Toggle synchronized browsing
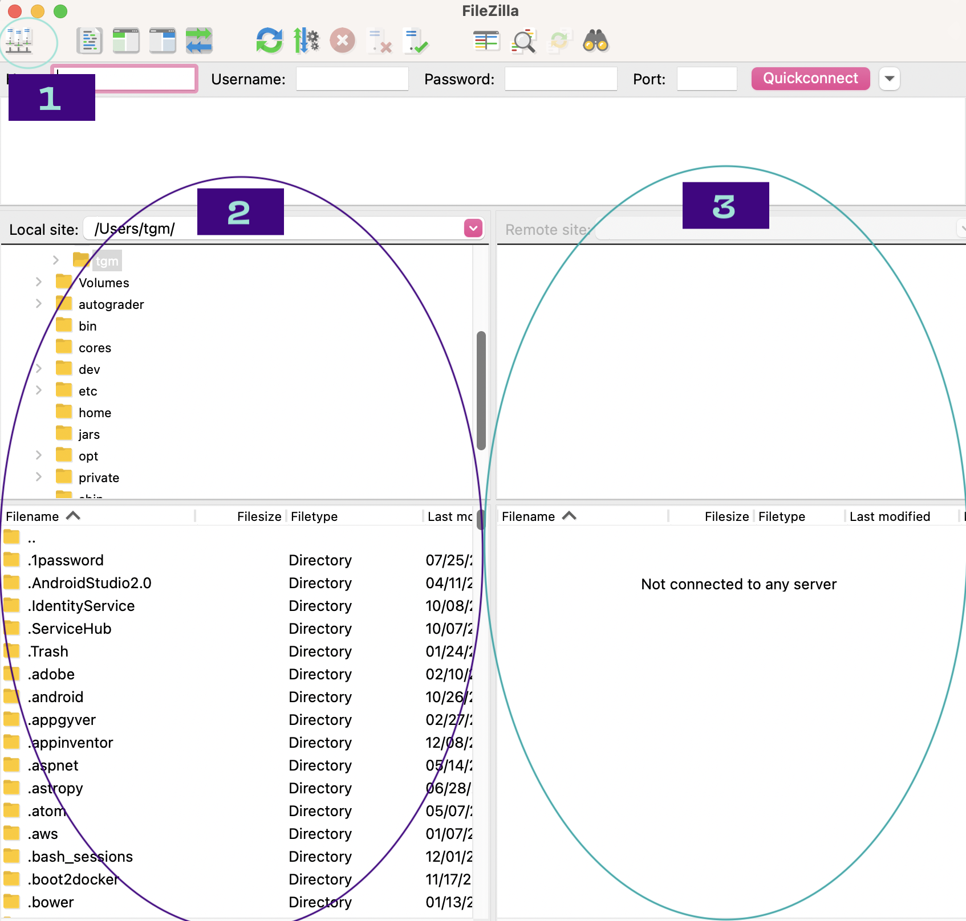 coord(559,40)
